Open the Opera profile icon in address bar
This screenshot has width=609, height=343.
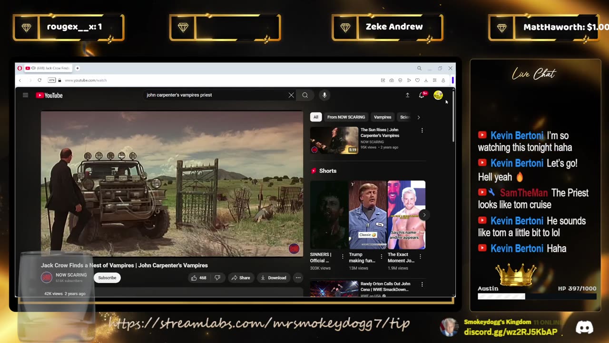tap(443, 80)
